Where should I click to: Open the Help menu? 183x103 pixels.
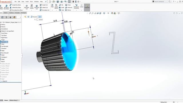[x=41, y=2]
